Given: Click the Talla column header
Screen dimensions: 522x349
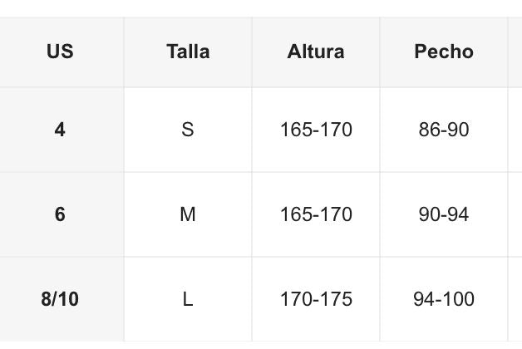Looking at the screenshot, I should point(188,52).
